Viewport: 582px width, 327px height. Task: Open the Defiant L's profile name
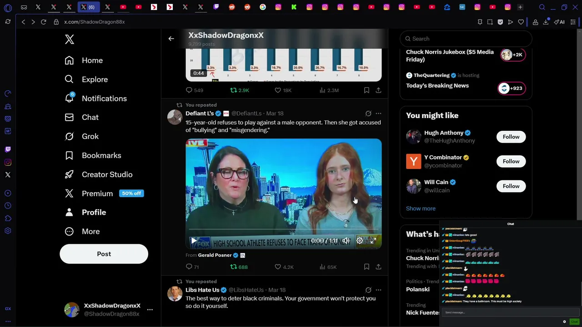point(200,114)
